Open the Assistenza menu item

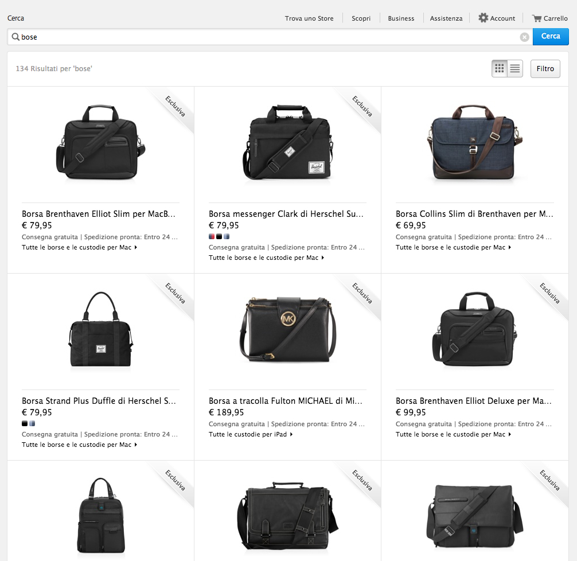point(446,18)
